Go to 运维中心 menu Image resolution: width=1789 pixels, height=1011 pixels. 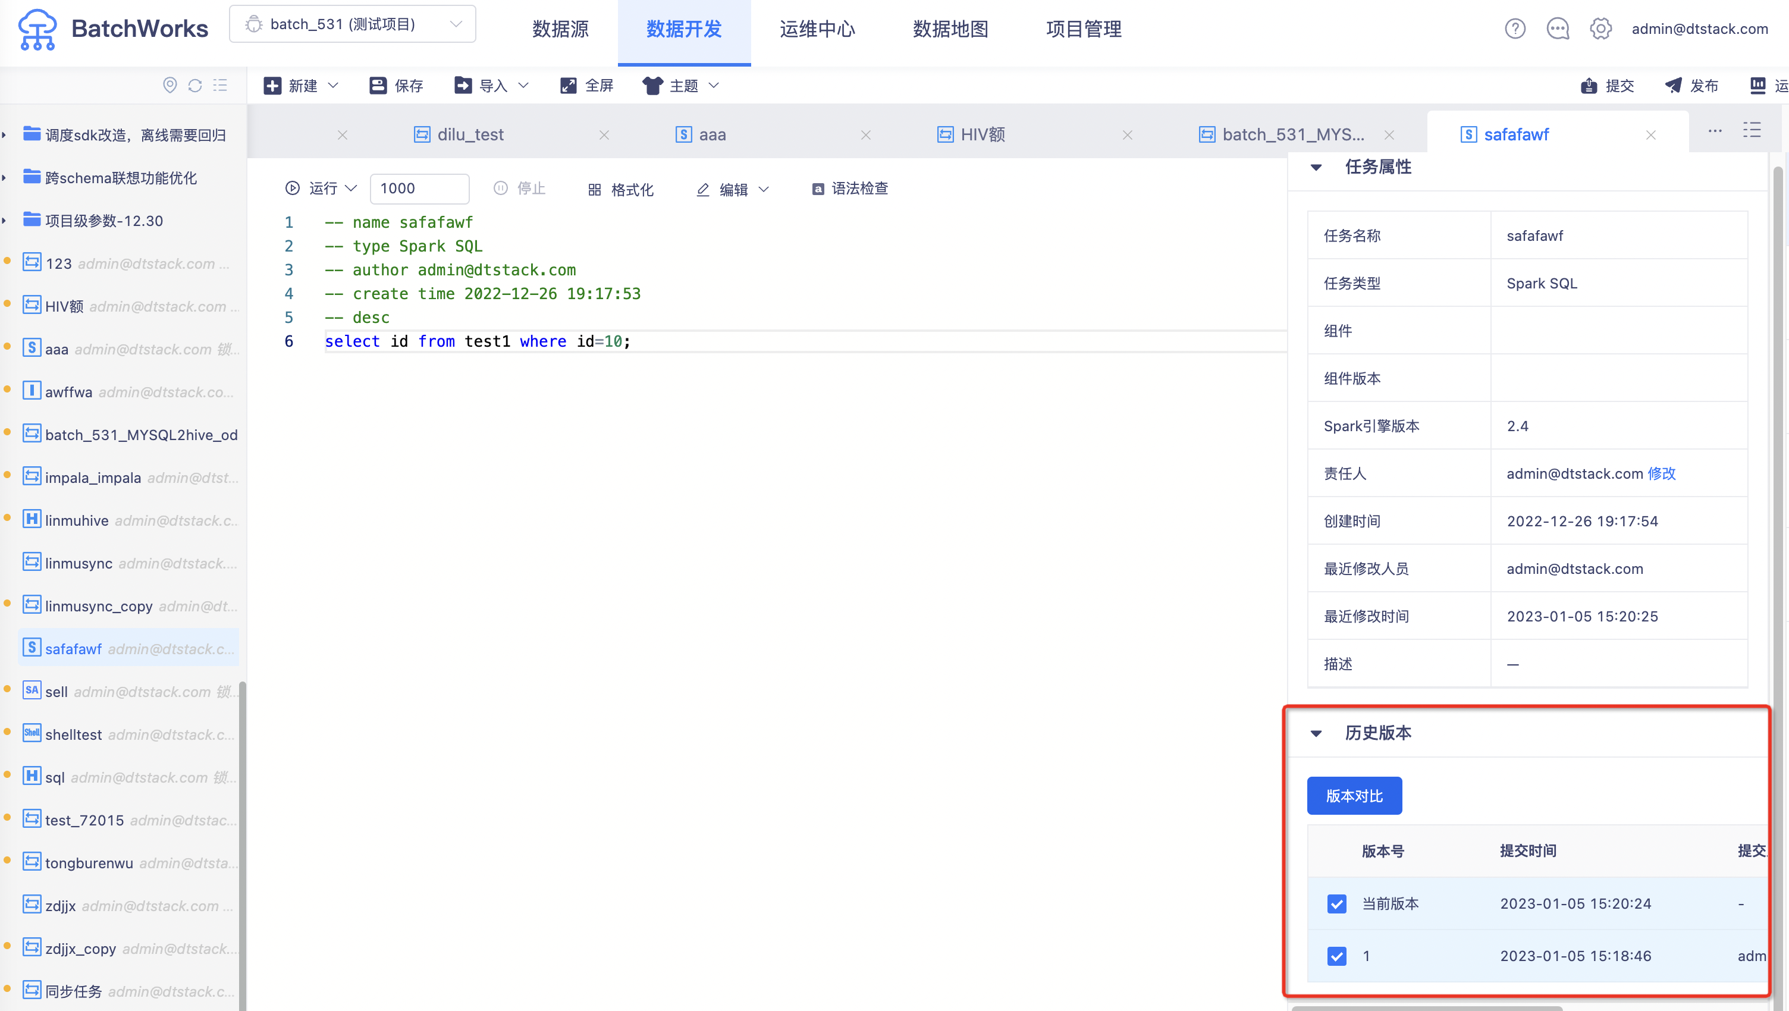click(x=817, y=29)
